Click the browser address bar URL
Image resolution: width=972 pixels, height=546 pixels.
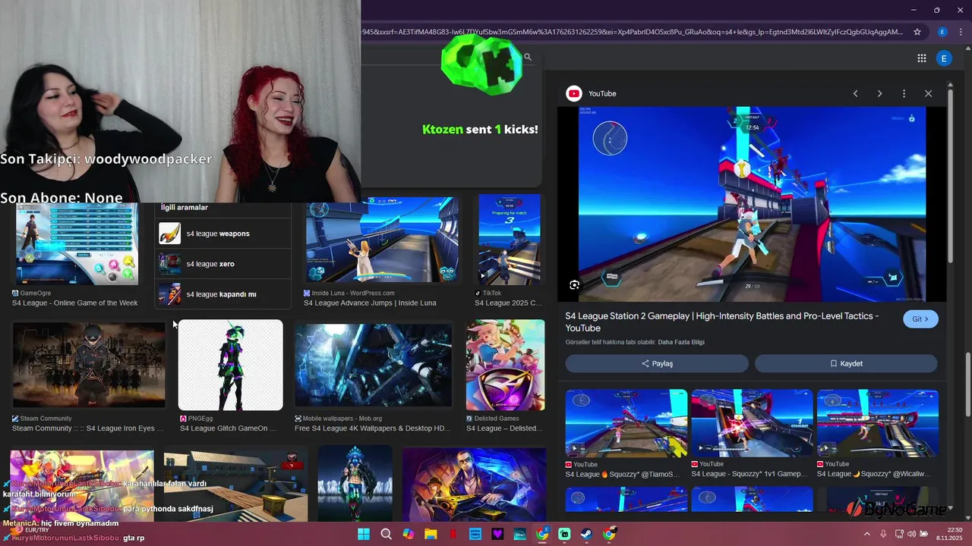pyautogui.click(x=633, y=32)
